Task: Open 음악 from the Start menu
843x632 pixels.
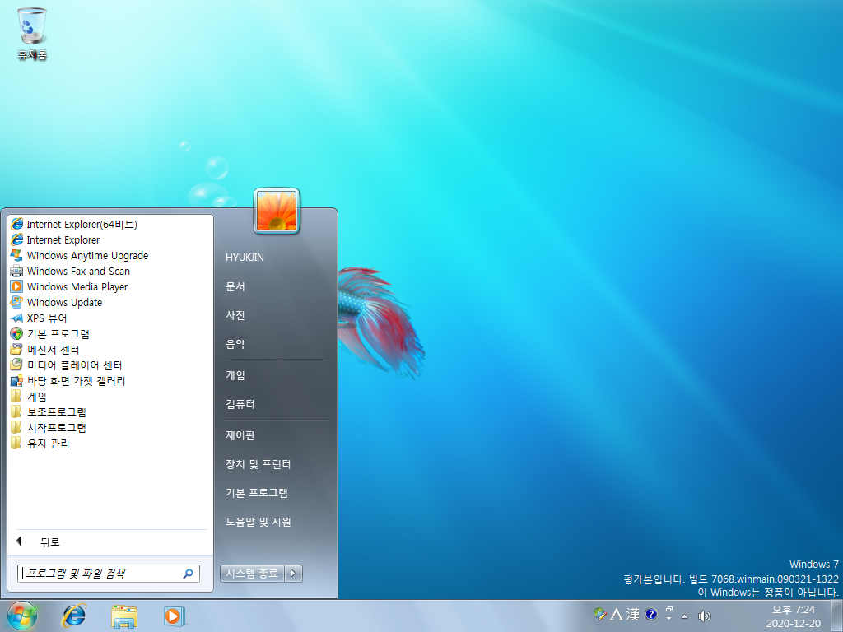Action: tap(235, 344)
